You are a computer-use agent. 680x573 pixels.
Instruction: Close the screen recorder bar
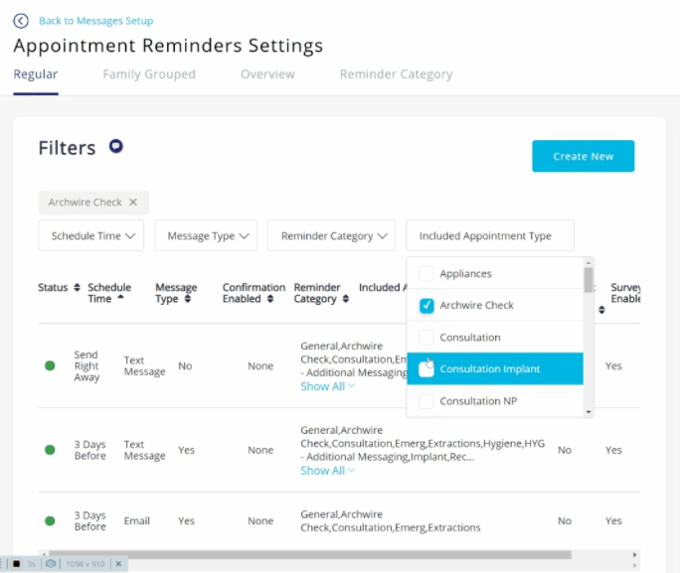118,563
